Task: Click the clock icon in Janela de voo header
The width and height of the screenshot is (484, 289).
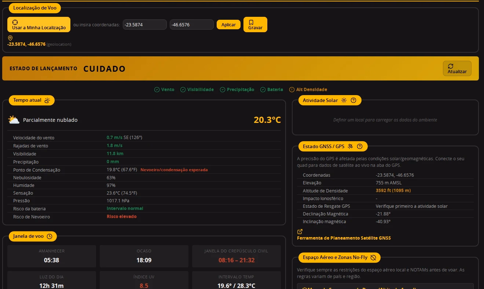Action: (x=49, y=236)
